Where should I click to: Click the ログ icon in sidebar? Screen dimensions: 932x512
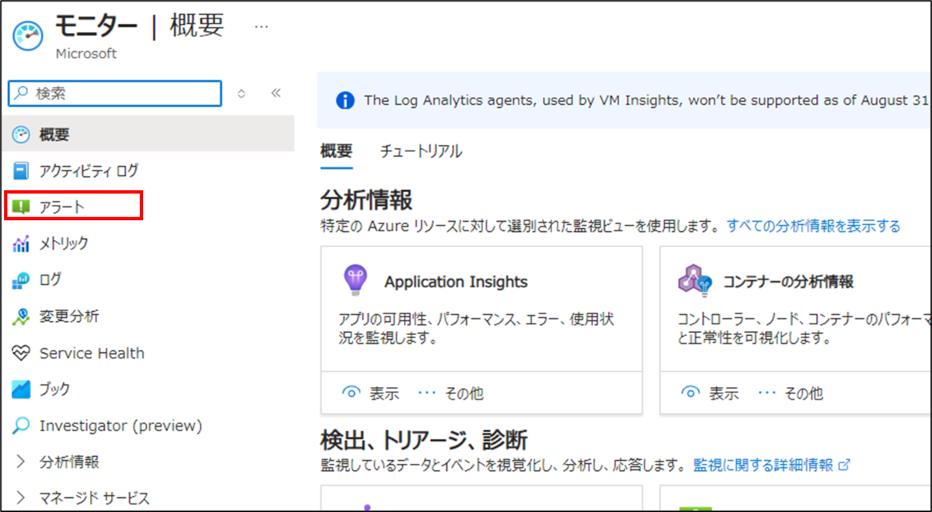(x=21, y=279)
